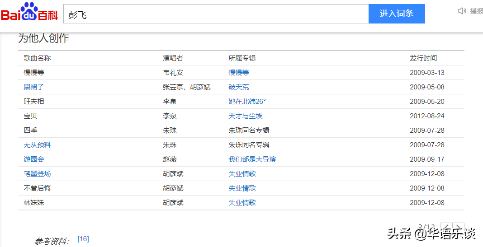
Task: Click 朱珠同名专辑 in the 四季 row
Action: pos(249,130)
